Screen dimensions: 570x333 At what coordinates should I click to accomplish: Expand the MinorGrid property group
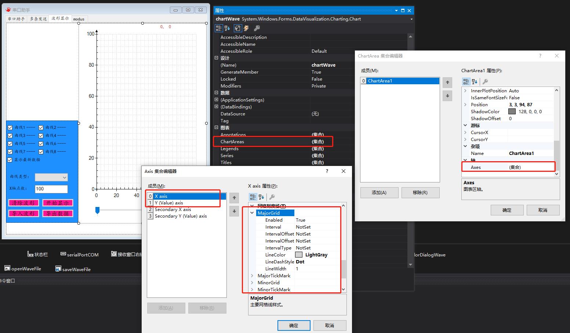pos(252,282)
